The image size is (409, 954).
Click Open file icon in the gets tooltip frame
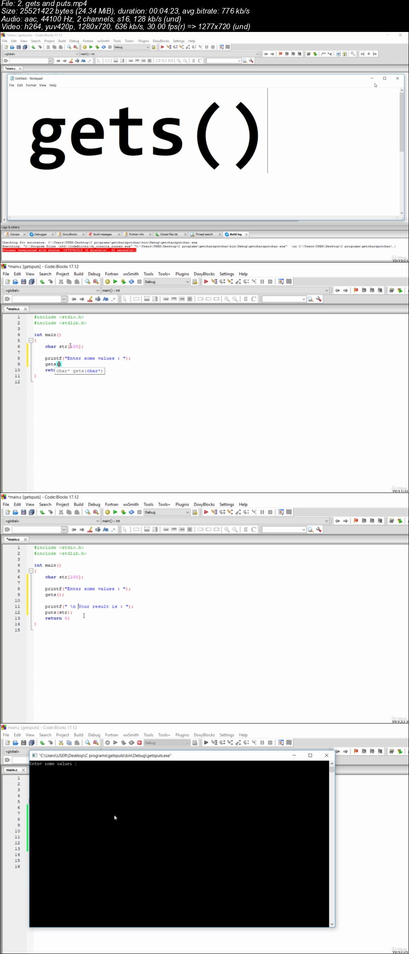[15, 282]
